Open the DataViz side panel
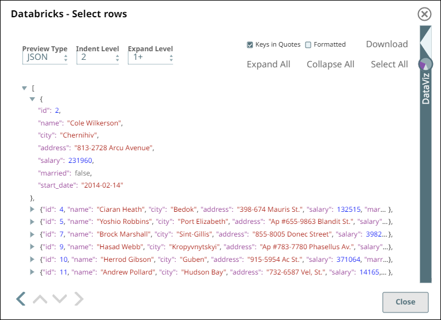441x320 pixels. (425, 86)
